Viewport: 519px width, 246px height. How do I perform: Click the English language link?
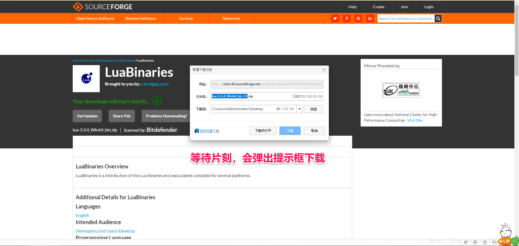pyautogui.click(x=82, y=215)
